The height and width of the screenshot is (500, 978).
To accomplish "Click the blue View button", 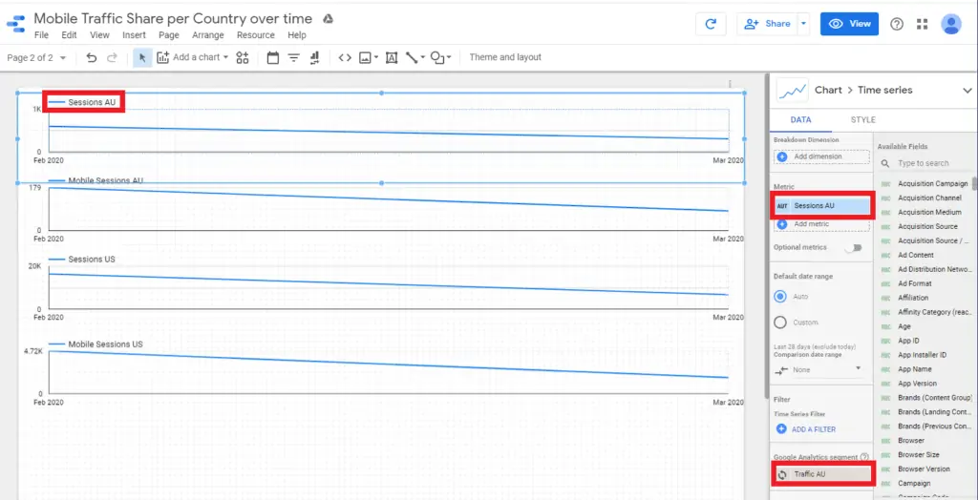I will (x=849, y=24).
